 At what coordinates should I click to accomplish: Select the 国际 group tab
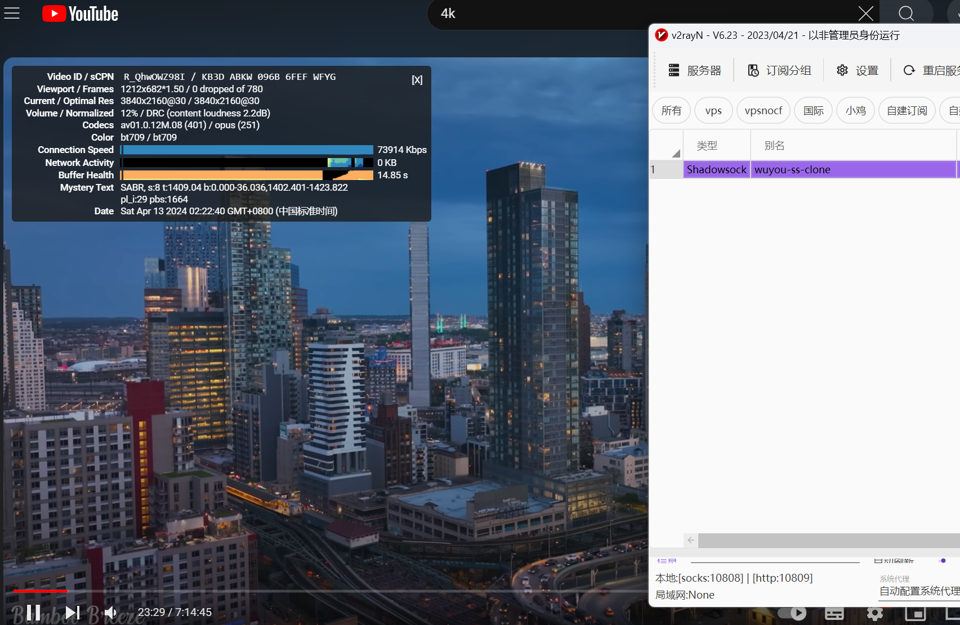tap(813, 110)
